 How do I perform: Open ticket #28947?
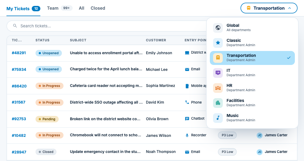pyautogui.click(x=19, y=152)
